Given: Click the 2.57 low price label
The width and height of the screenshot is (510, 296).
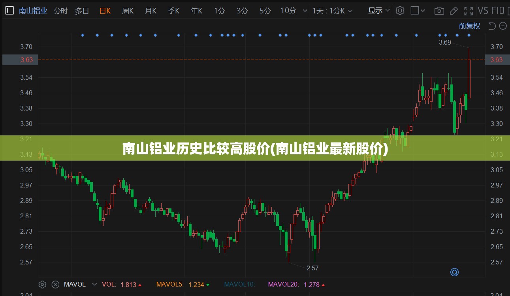Looking at the screenshot, I should pos(312,268).
